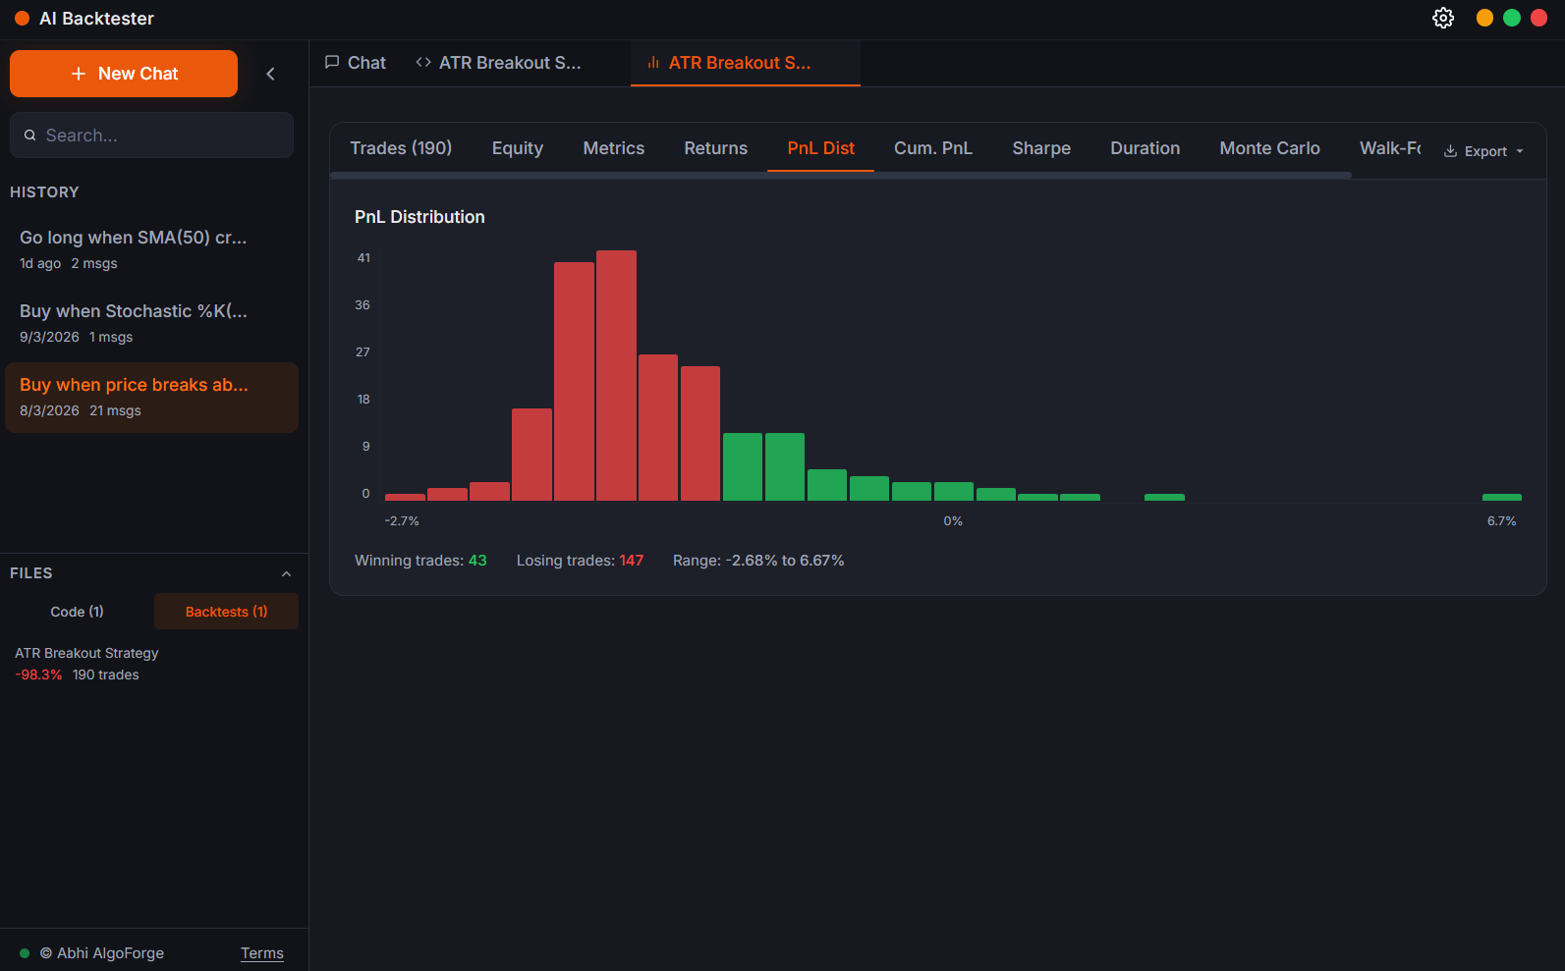Click the orange AI Backtester logo dot

point(22,19)
